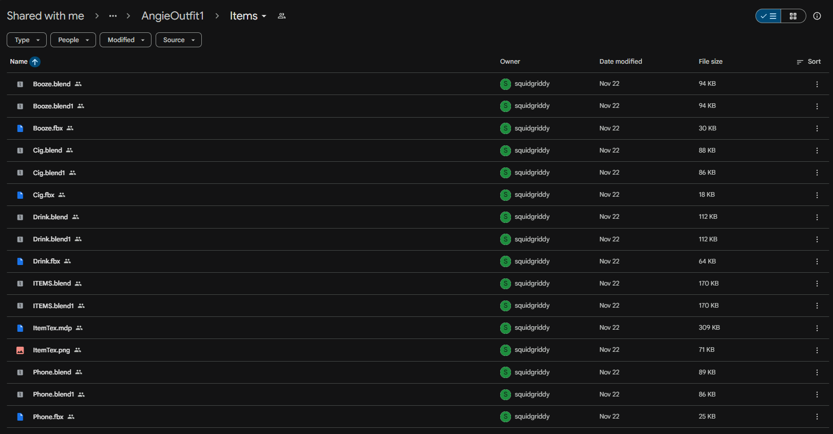Open more actions for Phone.blend
The height and width of the screenshot is (434, 833).
click(817, 372)
